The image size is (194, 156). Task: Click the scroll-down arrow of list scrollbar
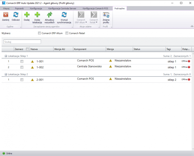193,149
